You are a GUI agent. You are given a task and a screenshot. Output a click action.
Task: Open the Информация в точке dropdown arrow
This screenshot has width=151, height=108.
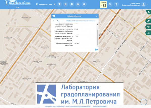[x=55, y=4]
